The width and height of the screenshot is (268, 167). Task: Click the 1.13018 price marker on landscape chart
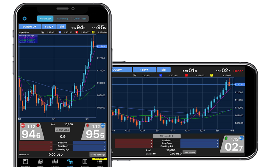[239, 84]
